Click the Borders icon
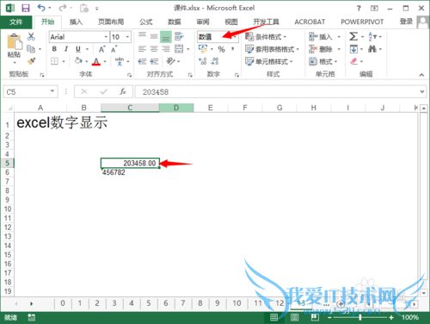This screenshot has width=430, height=324. click(54, 61)
